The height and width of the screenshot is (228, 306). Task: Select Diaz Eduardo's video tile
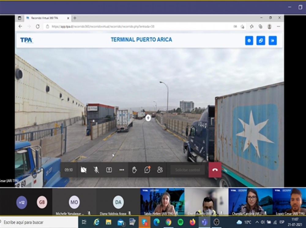pos(207,202)
